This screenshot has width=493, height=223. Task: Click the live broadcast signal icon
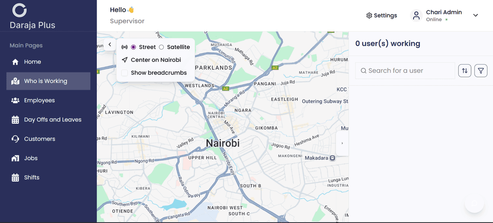coord(124,47)
